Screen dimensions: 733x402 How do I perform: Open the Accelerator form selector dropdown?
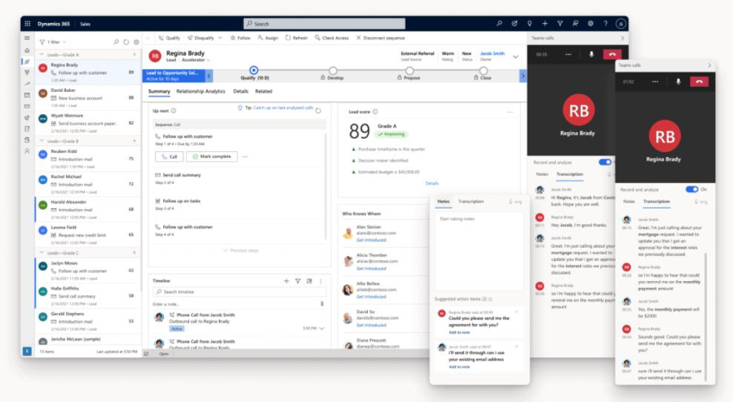[x=196, y=60]
